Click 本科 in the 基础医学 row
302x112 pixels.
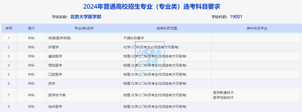[31, 56]
